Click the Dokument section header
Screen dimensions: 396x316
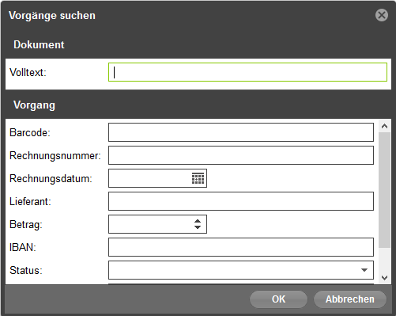click(39, 44)
